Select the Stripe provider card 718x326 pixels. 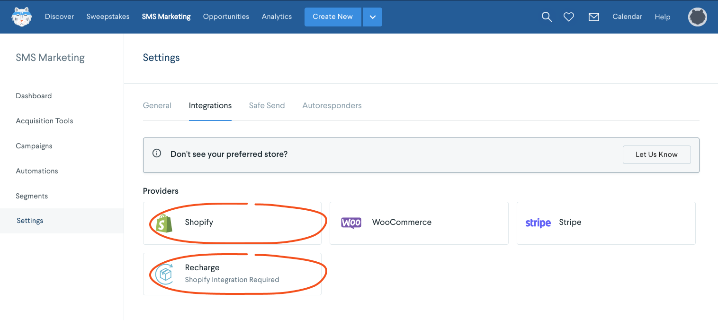606,223
